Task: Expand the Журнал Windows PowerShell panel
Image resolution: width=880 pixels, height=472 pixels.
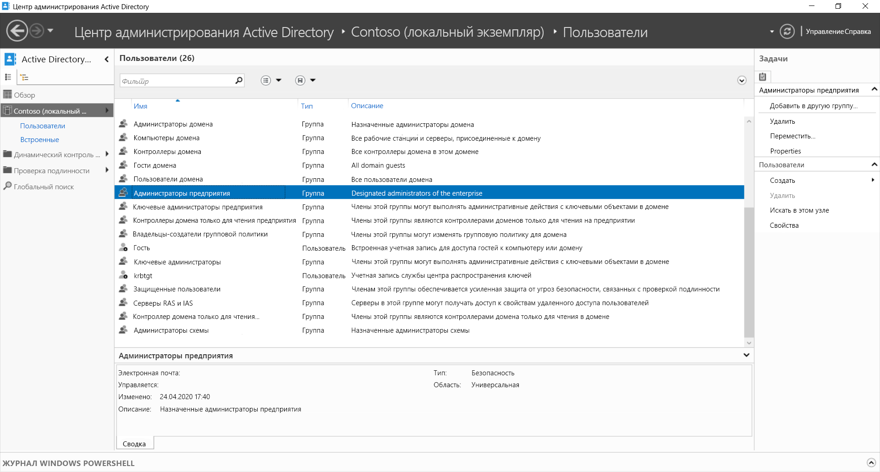Action: (871, 463)
